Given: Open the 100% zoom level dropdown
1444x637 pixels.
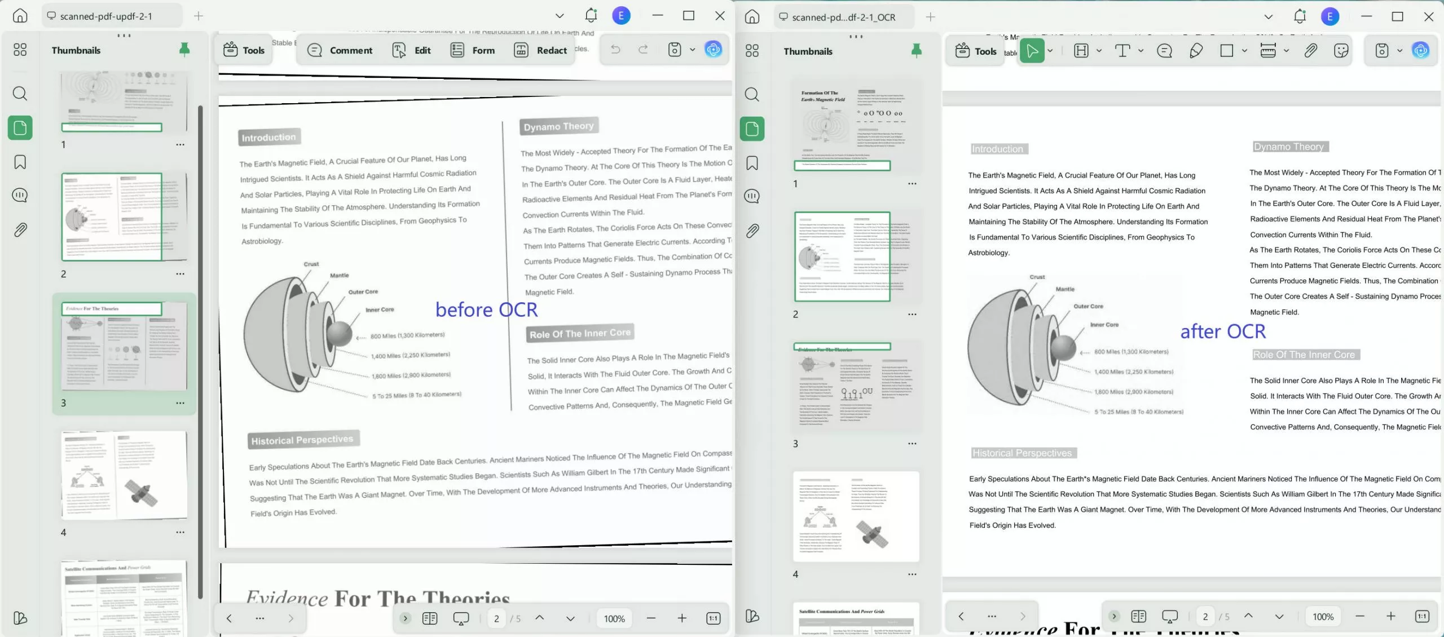Looking at the screenshot, I should (614, 618).
